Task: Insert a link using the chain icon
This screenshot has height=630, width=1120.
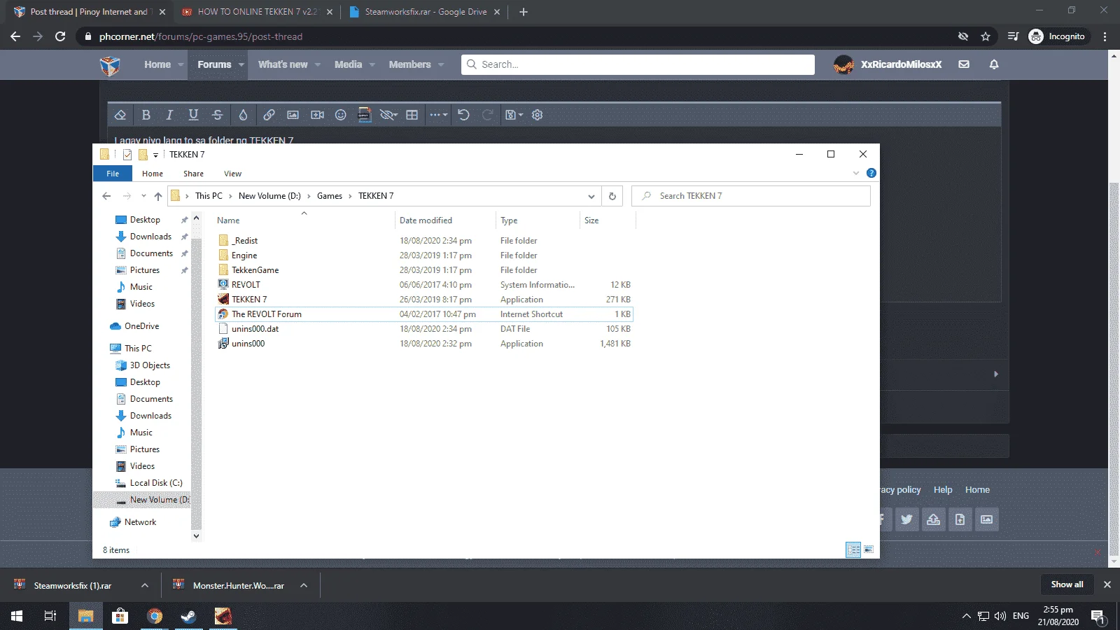Action: 269,115
